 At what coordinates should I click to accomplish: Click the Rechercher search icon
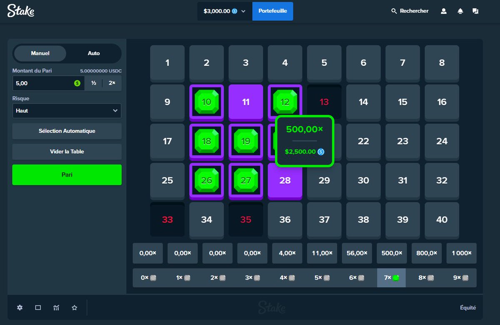pyautogui.click(x=394, y=11)
